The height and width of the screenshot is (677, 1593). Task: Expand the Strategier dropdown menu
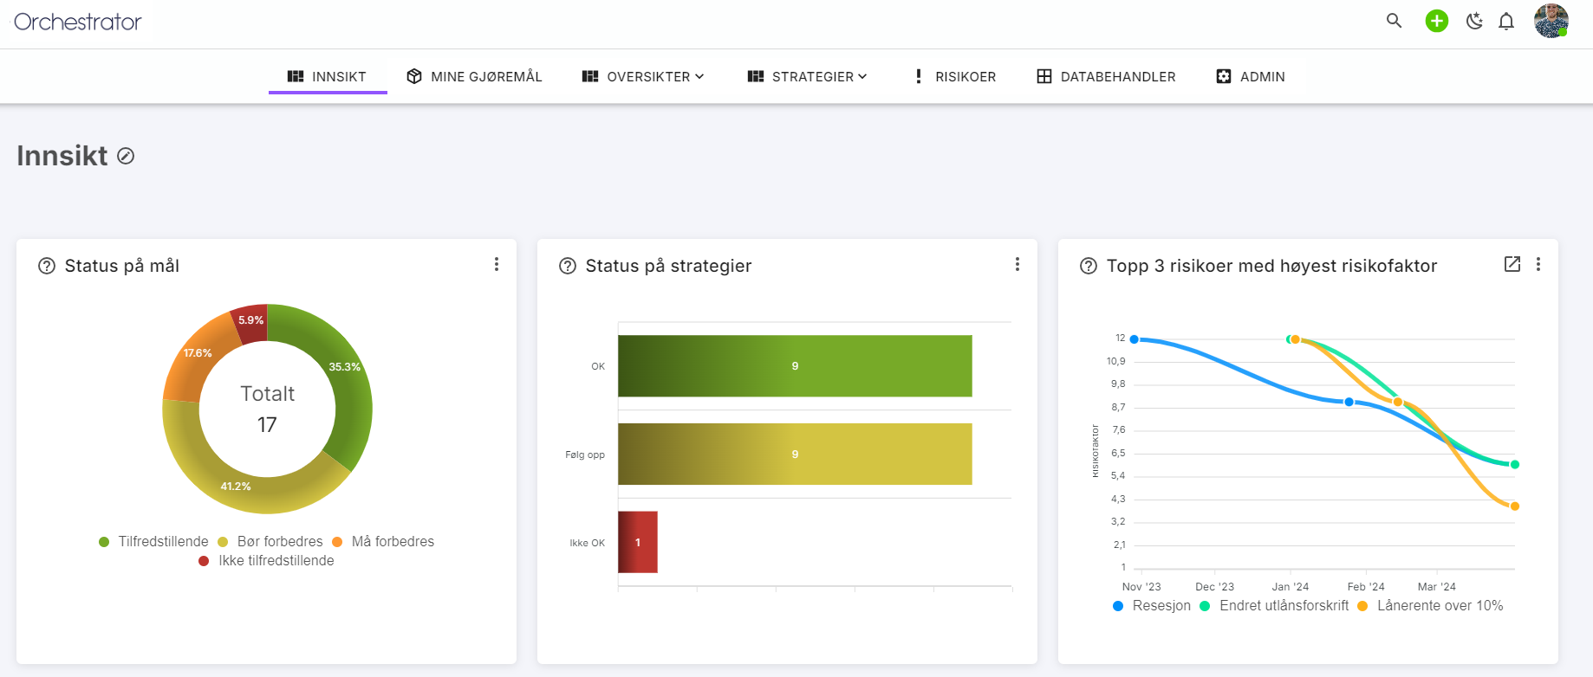coord(807,76)
